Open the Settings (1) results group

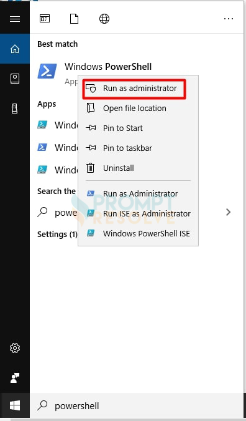pyautogui.click(x=57, y=235)
